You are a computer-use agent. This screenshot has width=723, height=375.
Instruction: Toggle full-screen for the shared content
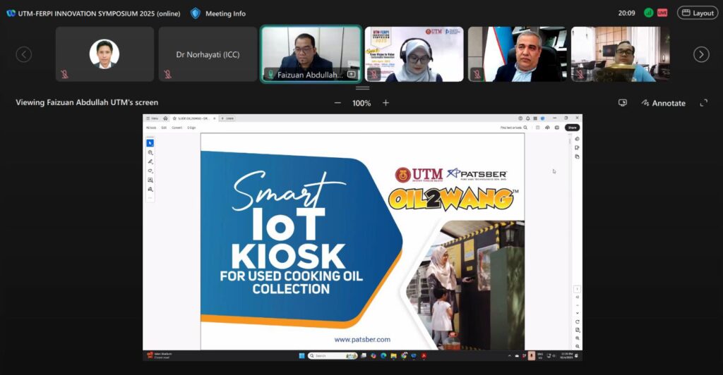coord(704,103)
